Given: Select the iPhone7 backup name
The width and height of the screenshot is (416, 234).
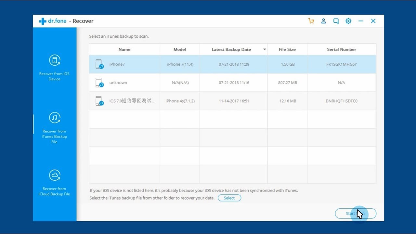Looking at the screenshot, I should coord(117,64).
